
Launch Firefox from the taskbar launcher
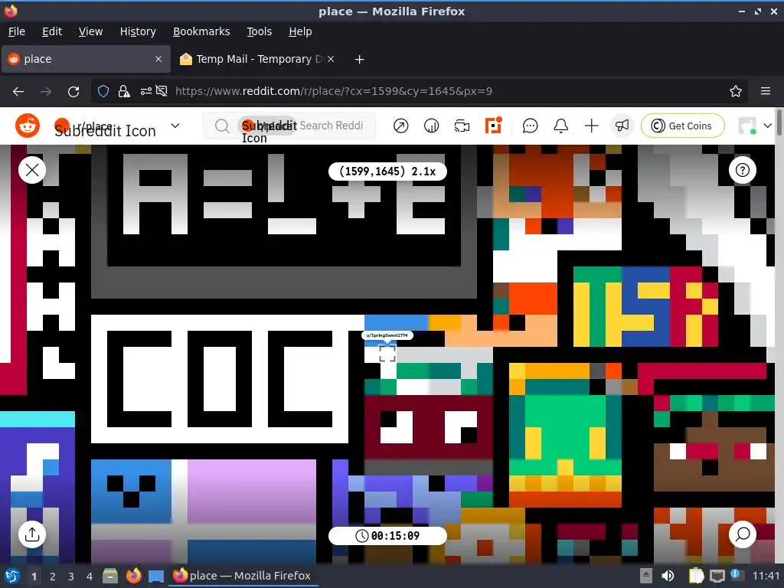[133, 576]
